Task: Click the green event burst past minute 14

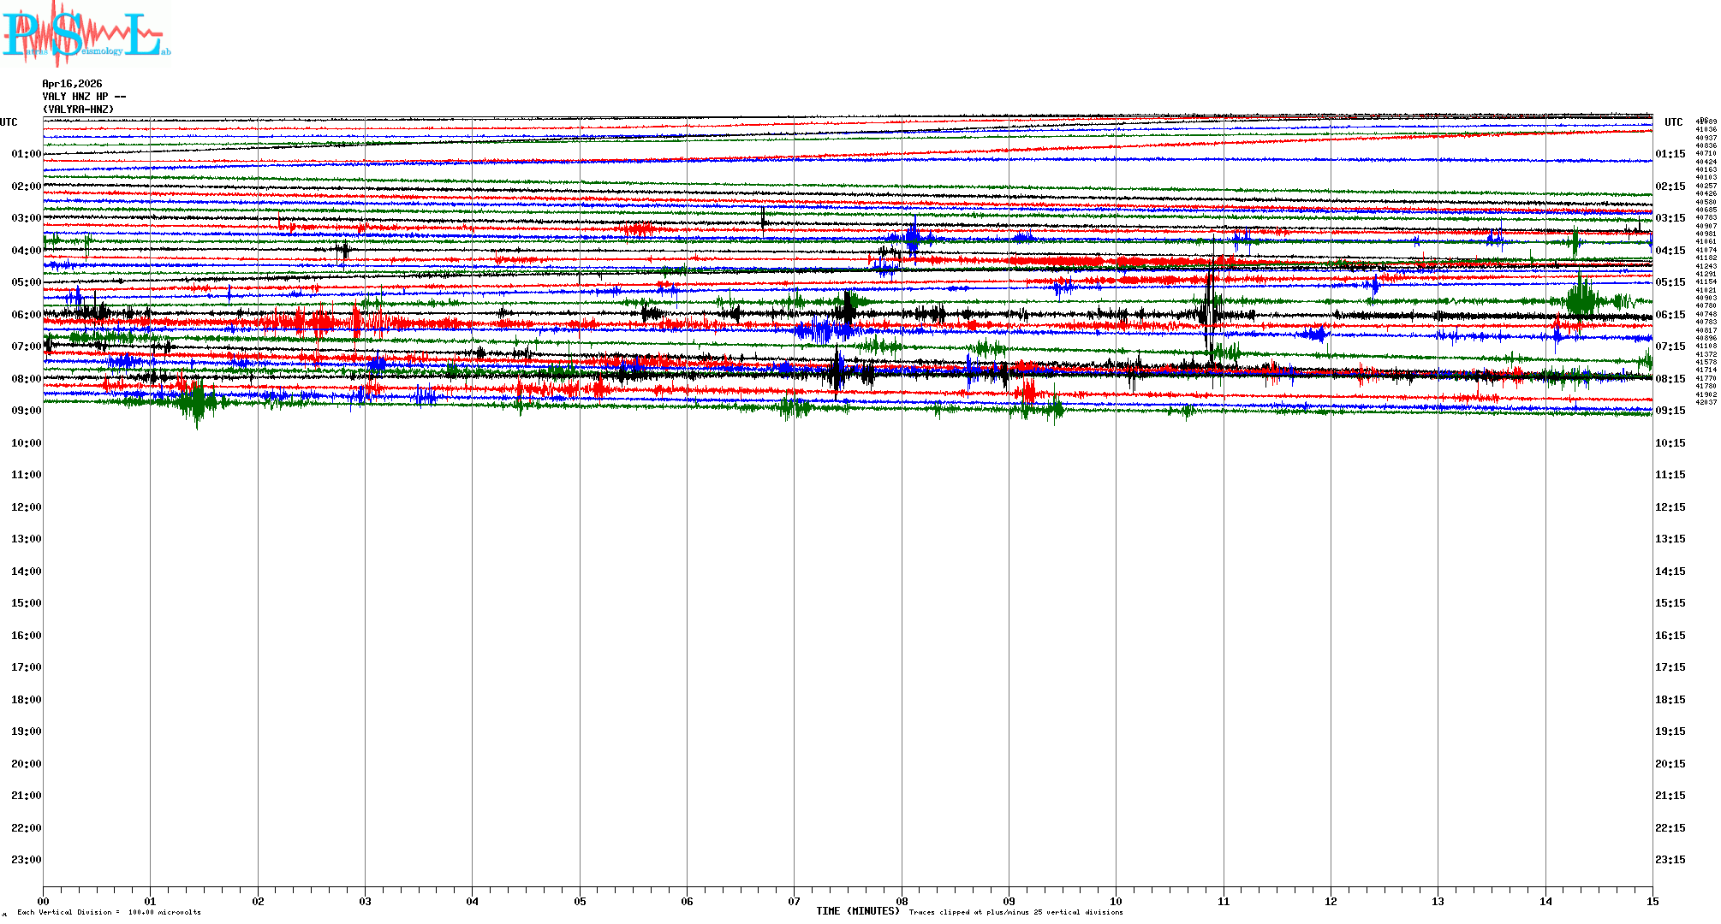Action: pyautogui.click(x=1581, y=299)
